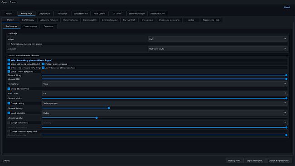The image size is (295, 166).
Task: Switch to the Kokpit tab
Action: (x=9, y=14)
